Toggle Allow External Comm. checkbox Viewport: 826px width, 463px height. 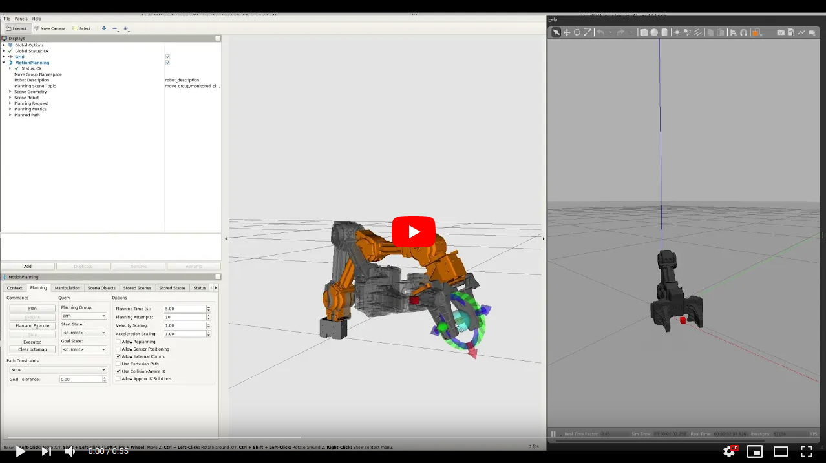pos(118,356)
